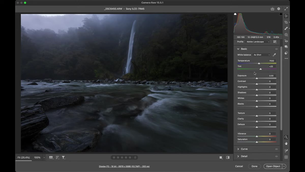Click the Vibrance slider

coord(257,136)
